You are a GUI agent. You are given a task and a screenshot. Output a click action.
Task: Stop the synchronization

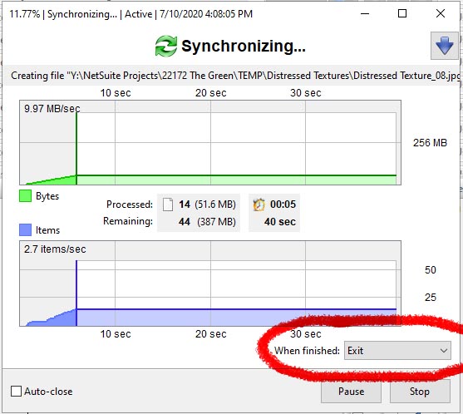(x=420, y=392)
